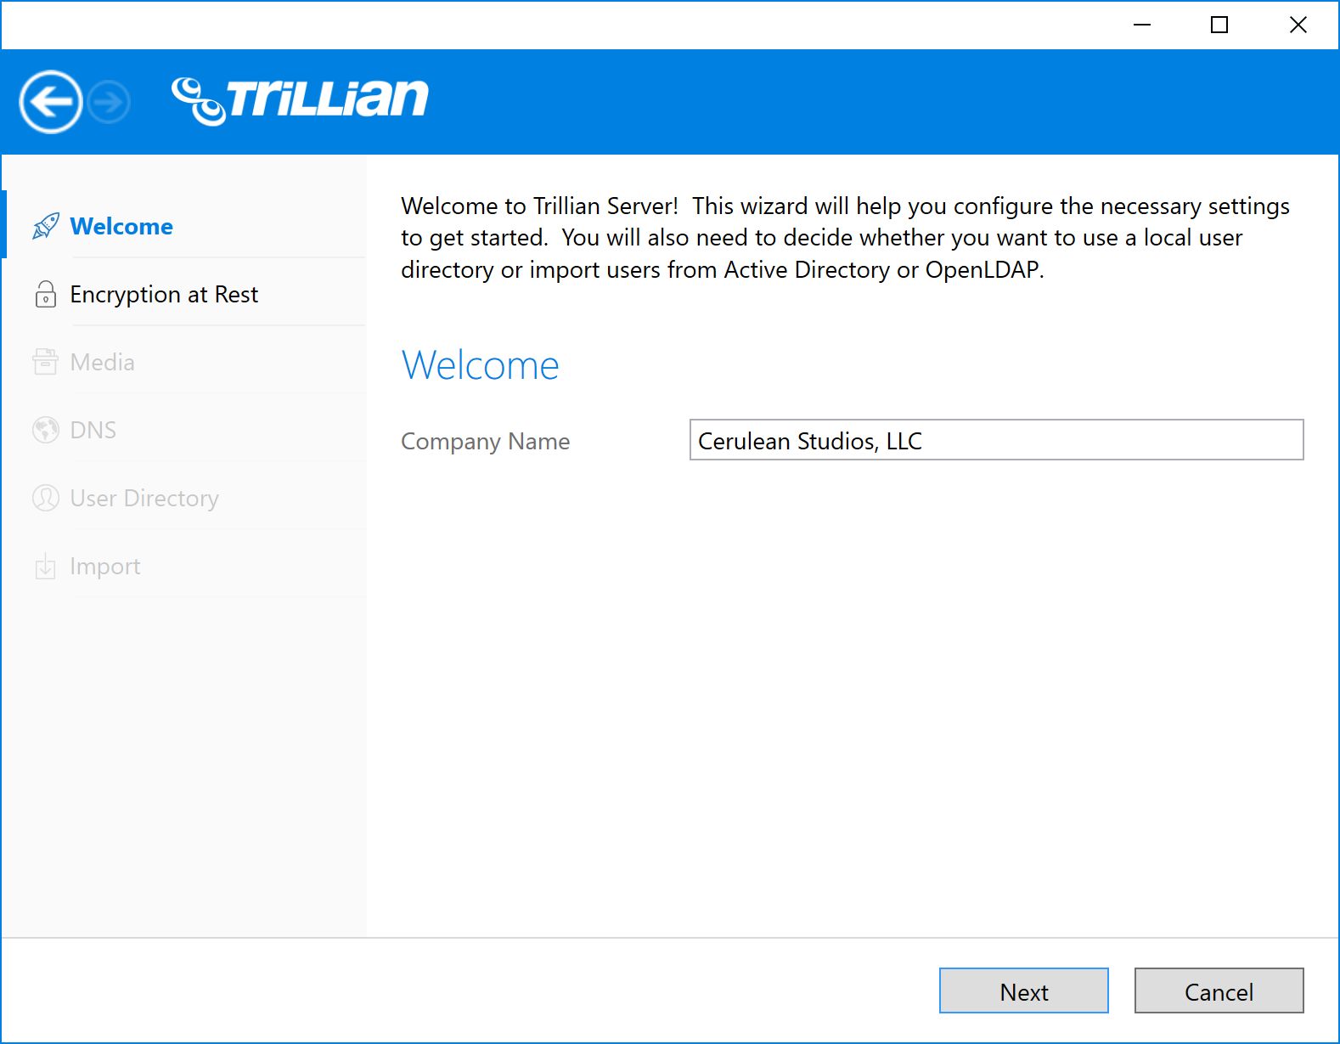
Task: Click the Next button
Action: (x=1024, y=990)
